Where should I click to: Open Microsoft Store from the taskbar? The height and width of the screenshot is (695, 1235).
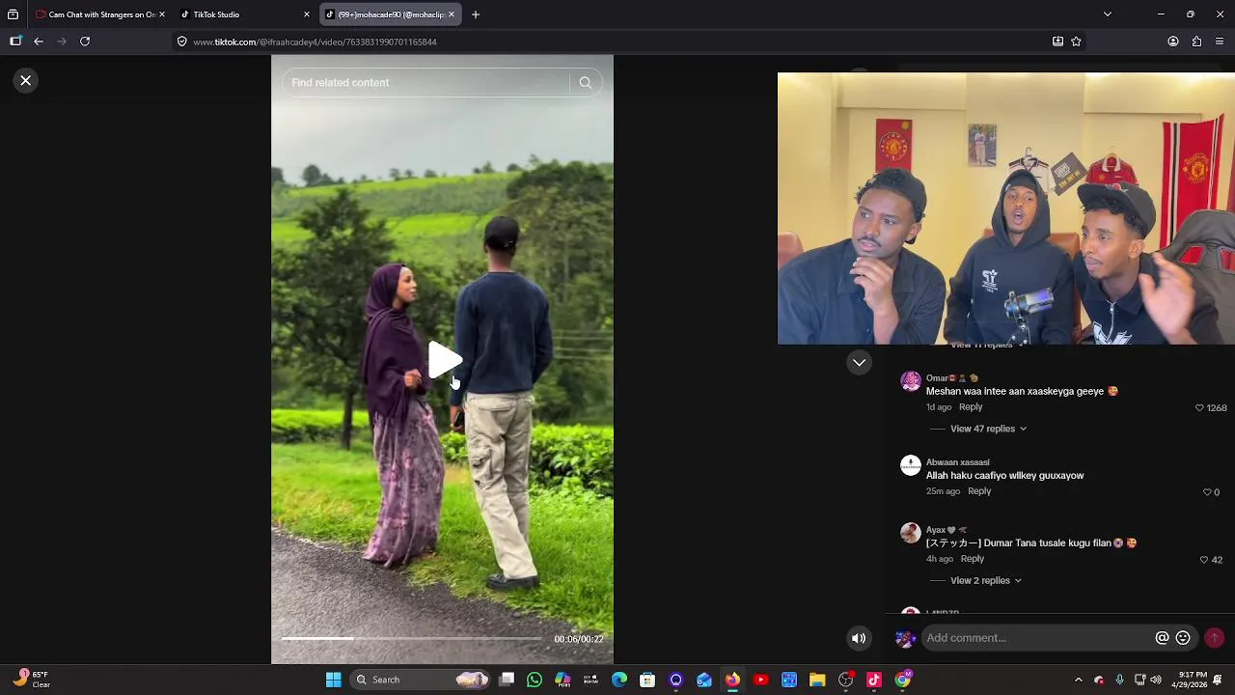[x=647, y=680]
